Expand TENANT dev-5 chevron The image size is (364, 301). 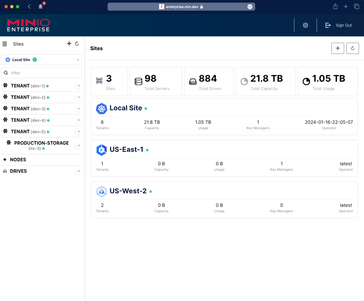click(79, 132)
